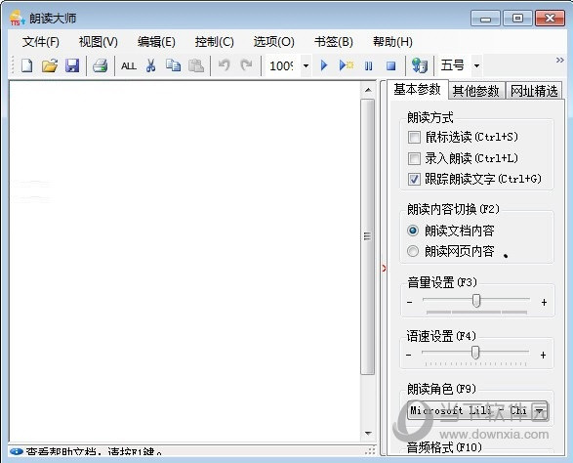573x463 pixels.
Task: Click the 音量设置 volume slider handle
Action: pos(476,301)
